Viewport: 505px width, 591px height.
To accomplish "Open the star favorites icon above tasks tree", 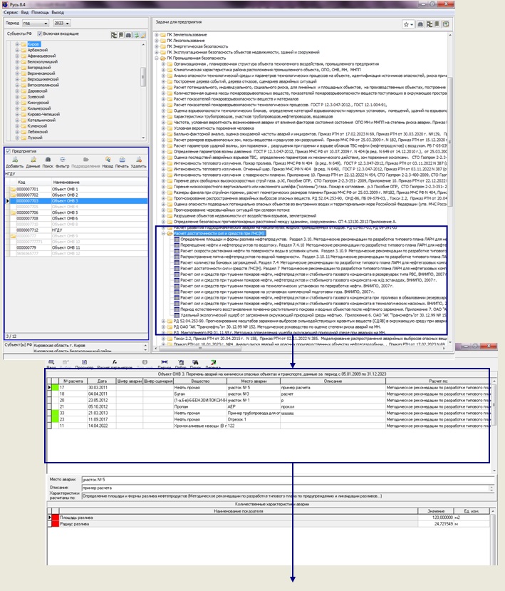I will point(405,24).
